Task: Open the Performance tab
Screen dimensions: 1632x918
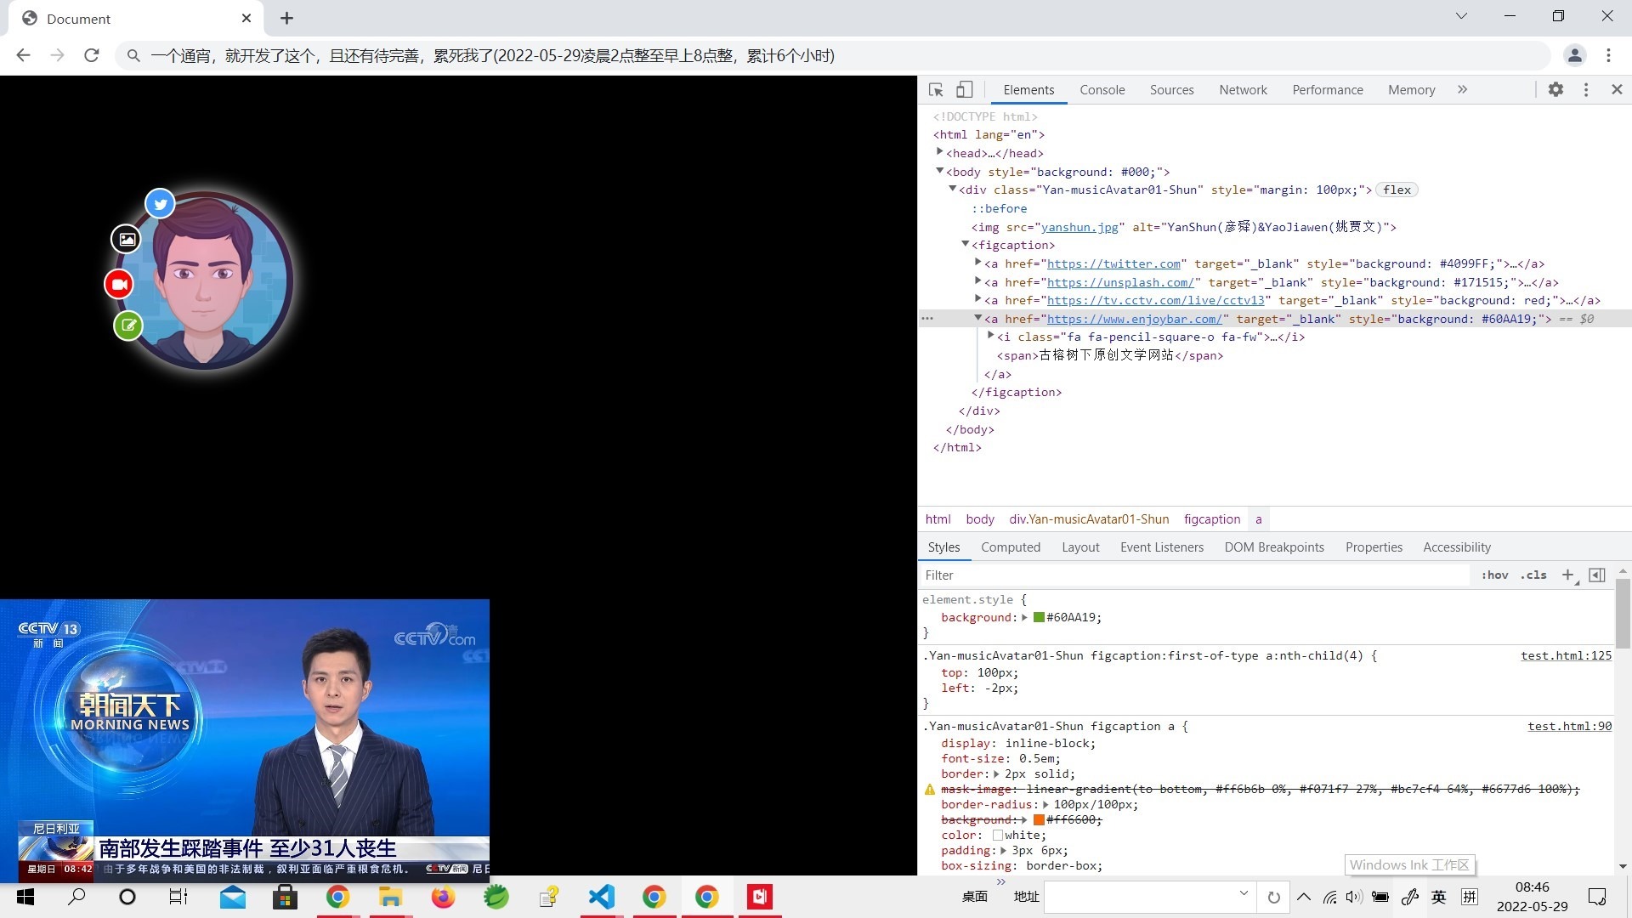Action: (x=1327, y=89)
